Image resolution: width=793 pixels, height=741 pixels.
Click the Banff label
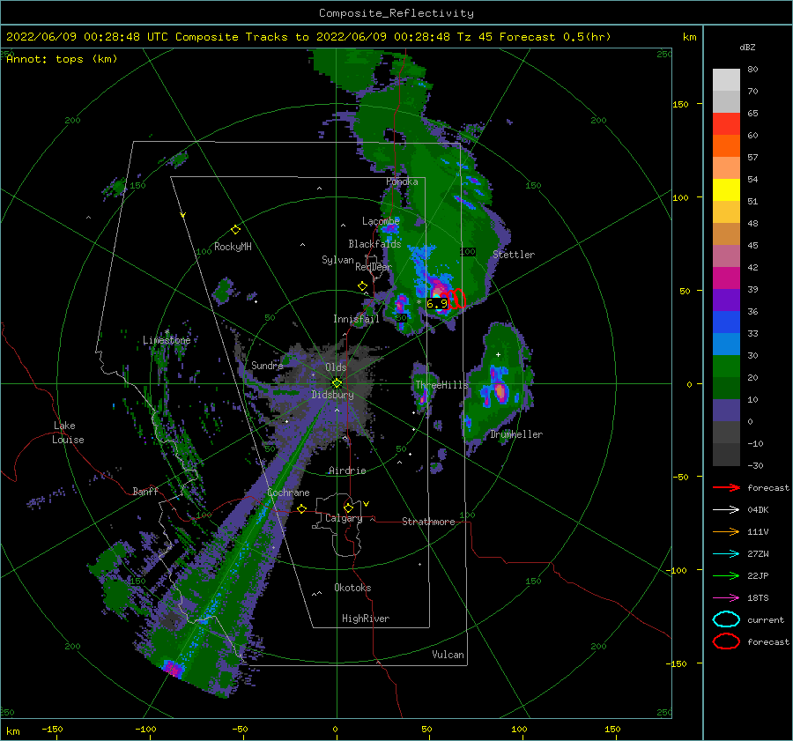coord(145,492)
